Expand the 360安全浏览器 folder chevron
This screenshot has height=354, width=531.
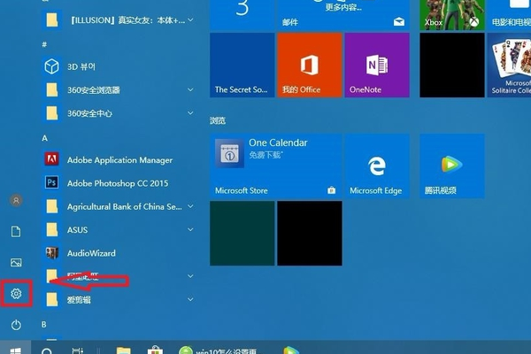[190, 89]
